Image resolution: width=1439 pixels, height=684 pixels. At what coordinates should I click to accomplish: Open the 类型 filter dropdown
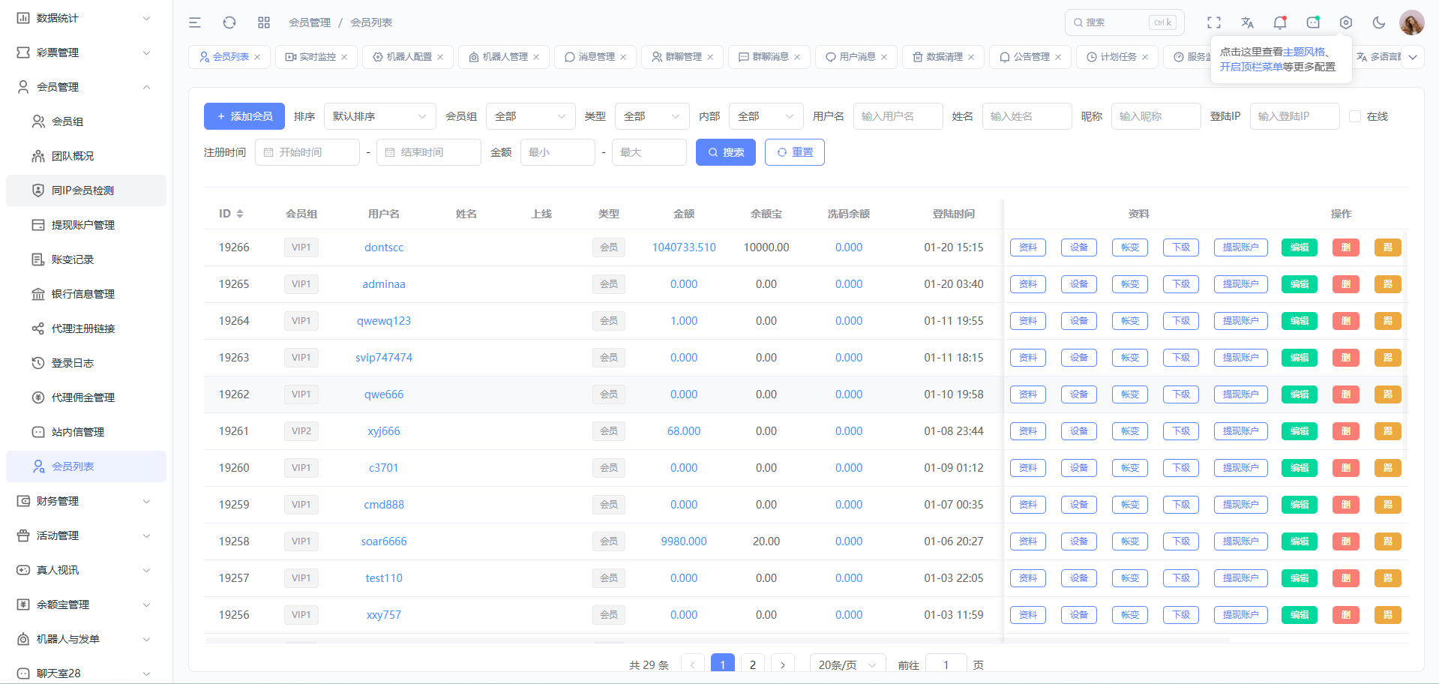(x=652, y=116)
